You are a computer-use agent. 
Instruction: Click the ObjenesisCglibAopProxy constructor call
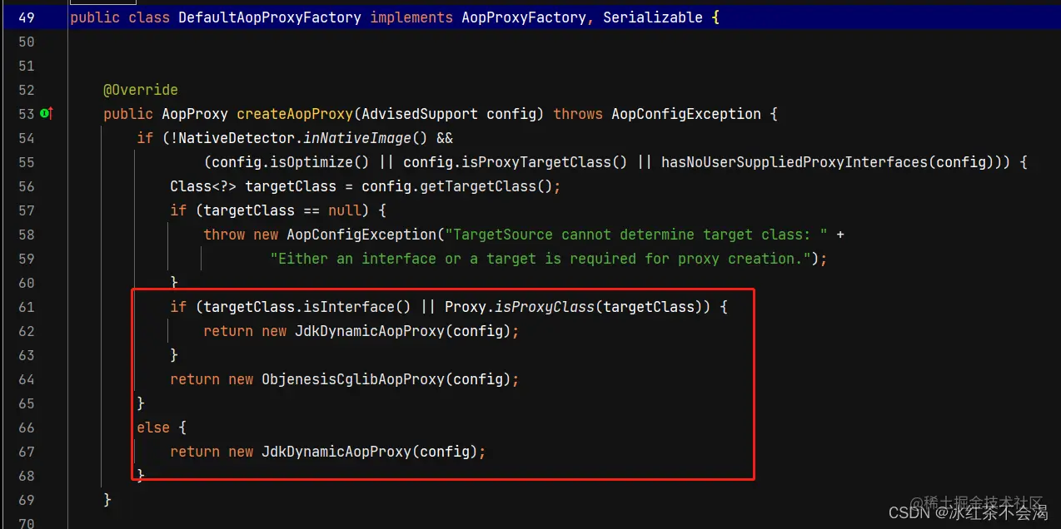pos(353,379)
